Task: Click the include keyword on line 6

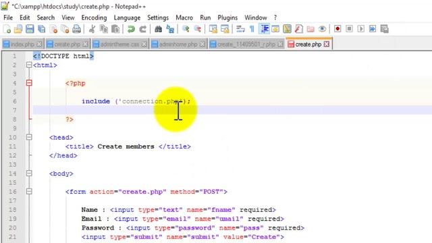Action: point(96,101)
